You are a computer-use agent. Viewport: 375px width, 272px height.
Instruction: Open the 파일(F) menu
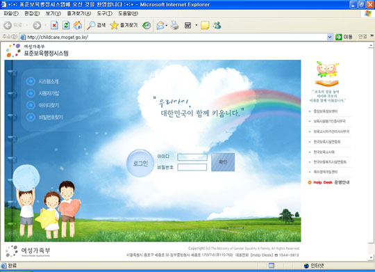pos(11,13)
